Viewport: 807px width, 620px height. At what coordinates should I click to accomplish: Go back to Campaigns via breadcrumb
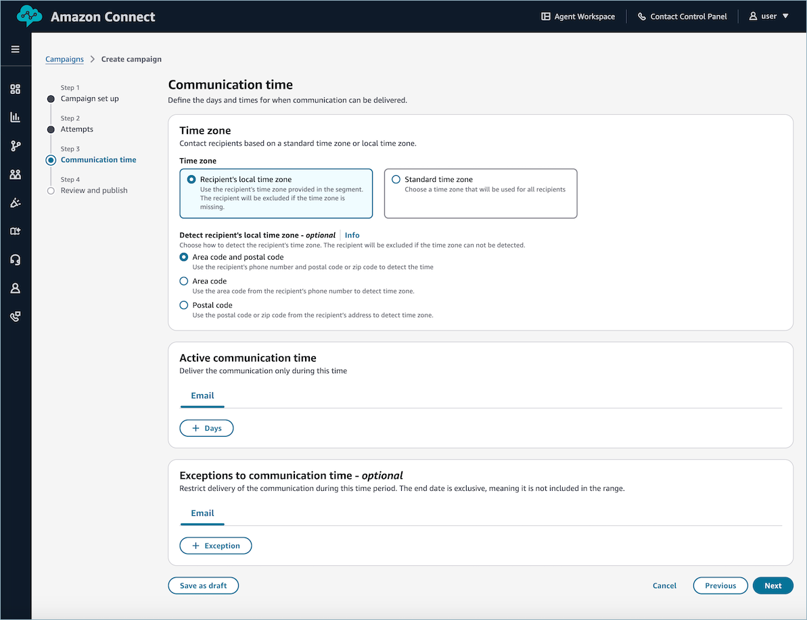point(64,59)
